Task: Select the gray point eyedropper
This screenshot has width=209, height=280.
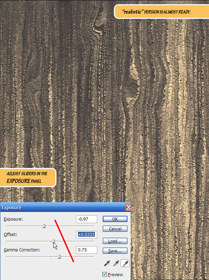Action: 116,263
